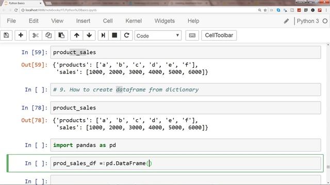The image size is (330, 185).
Task: Paste cells below icon
Action: click(x=61, y=35)
